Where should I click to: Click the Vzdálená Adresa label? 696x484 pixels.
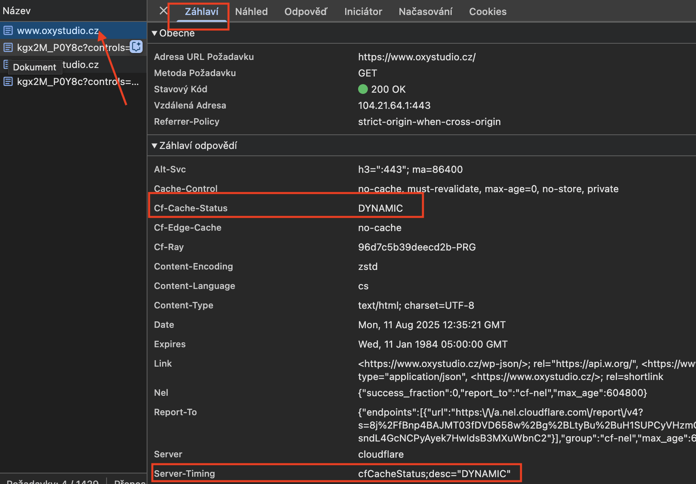(x=190, y=106)
